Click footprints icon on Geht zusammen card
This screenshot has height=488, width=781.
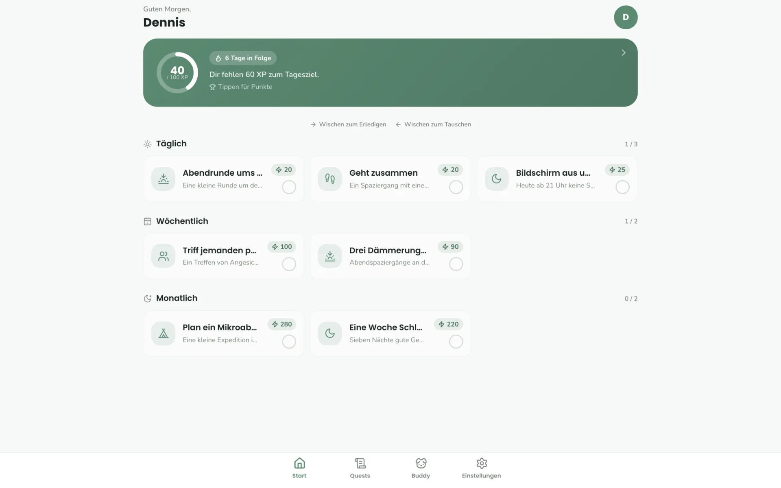click(330, 179)
